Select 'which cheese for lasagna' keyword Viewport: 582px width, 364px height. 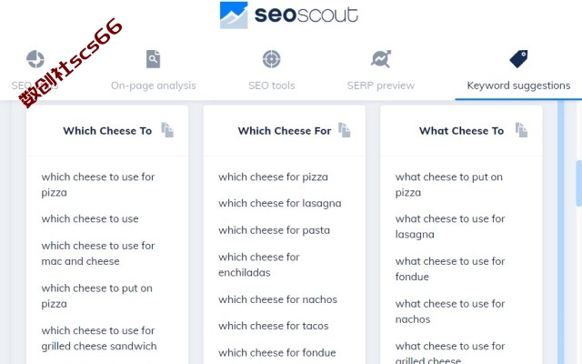[280, 204]
